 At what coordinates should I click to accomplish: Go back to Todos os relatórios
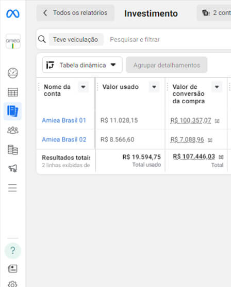click(x=75, y=13)
